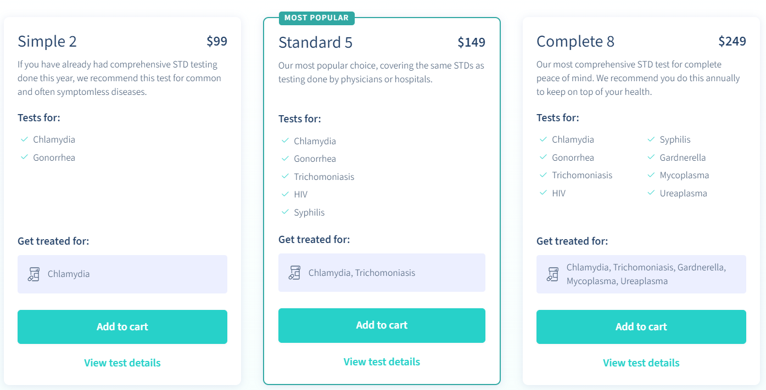Click the Chlamydia treatment box in Simple 2
This screenshot has width=766, height=390.
click(x=122, y=274)
